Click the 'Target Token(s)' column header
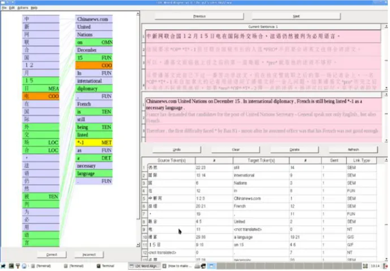The height and width of the screenshot is (271, 390). point(261,160)
